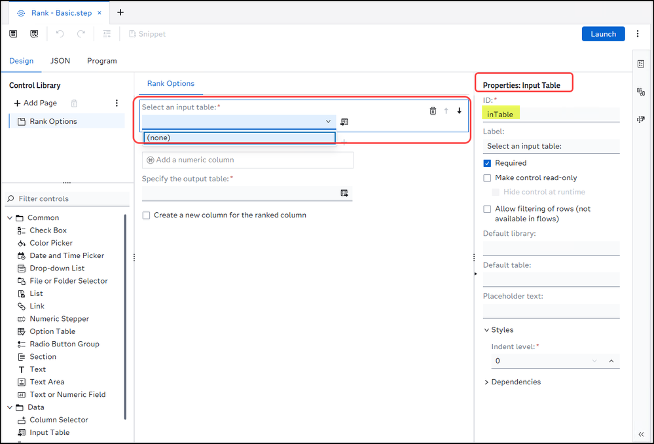The width and height of the screenshot is (654, 444).
Task: Click the redo arrow icon
Action: [81, 34]
